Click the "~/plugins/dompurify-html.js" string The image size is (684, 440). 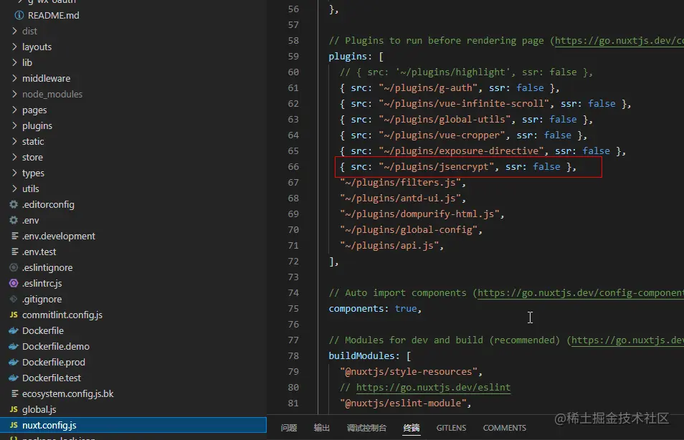pyautogui.click(x=419, y=214)
